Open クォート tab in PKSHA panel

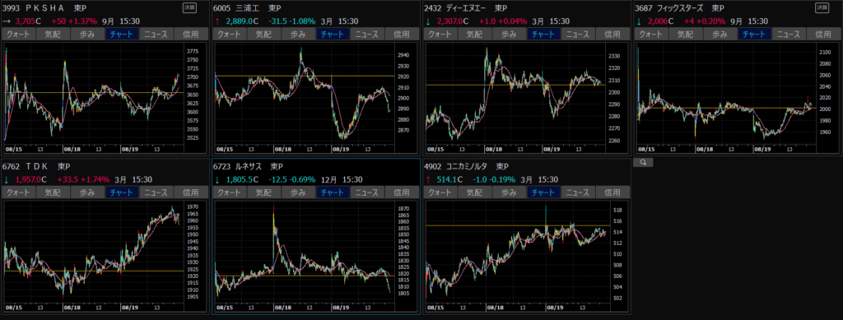pyautogui.click(x=19, y=35)
